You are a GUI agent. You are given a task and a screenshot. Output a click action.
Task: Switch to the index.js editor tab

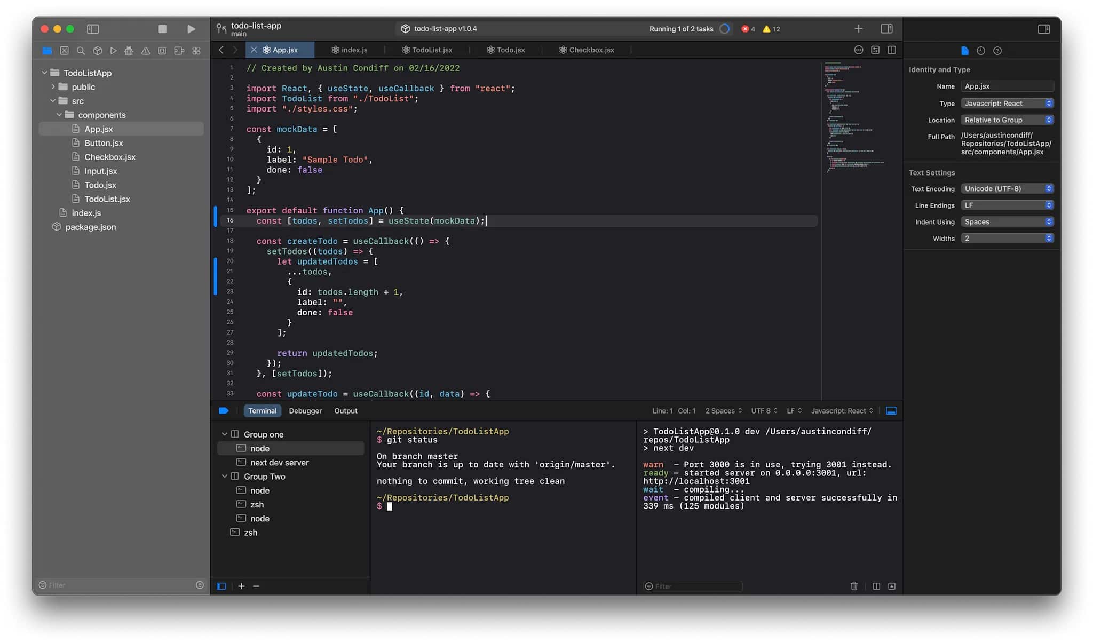click(x=350, y=50)
